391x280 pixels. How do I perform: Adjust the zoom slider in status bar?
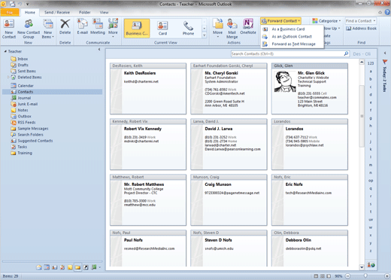[x=365, y=276]
